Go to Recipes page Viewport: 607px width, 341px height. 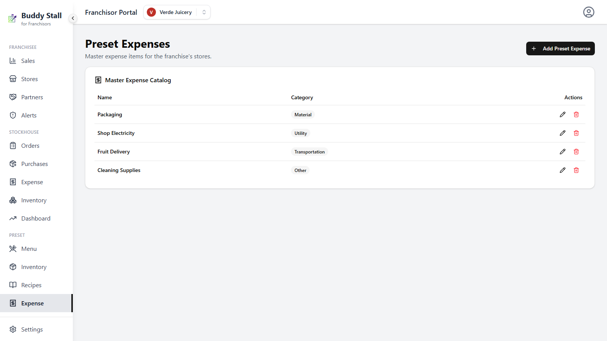pos(36,285)
